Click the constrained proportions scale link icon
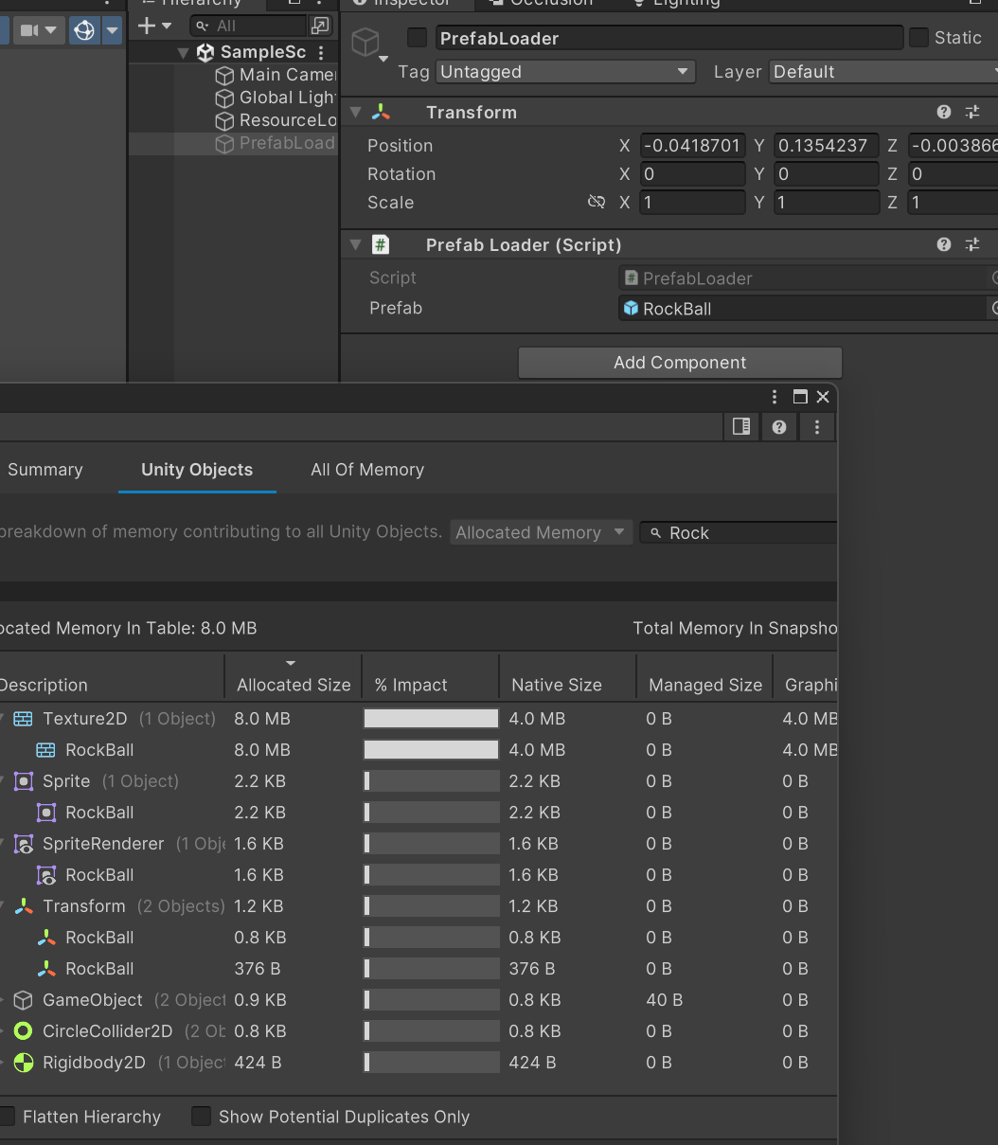Screen dimensions: 998x1145 pos(596,202)
